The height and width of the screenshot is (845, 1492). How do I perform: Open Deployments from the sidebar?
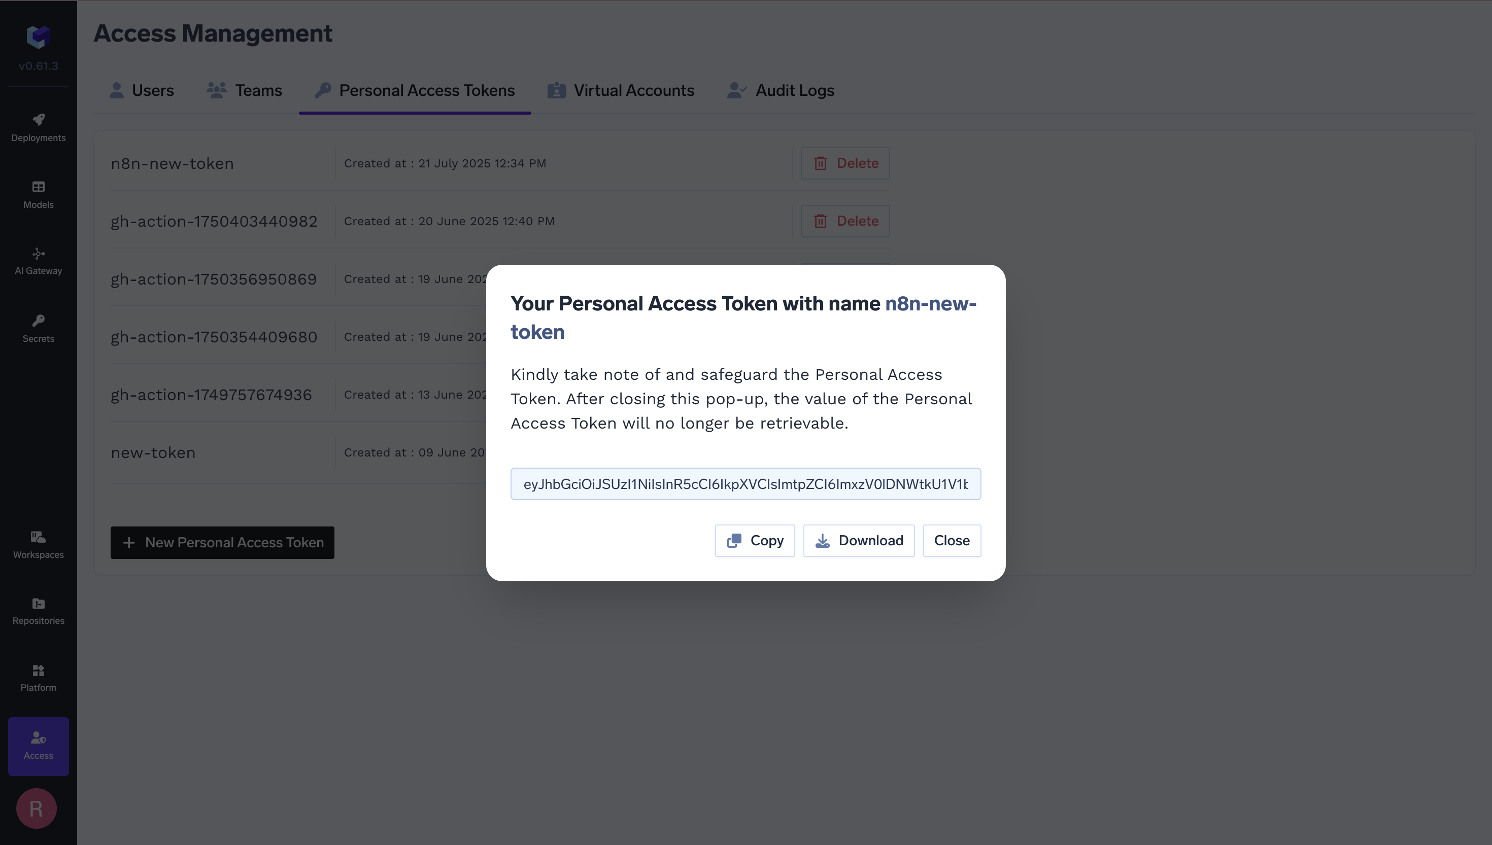[39, 128]
